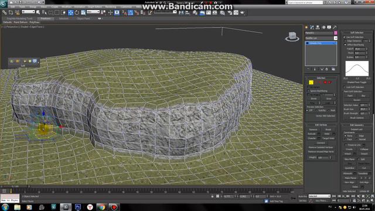This screenshot has width=375, height=211.
Task: Open the reference coordinate system dropdown
Action: click(x=93, y=12)
